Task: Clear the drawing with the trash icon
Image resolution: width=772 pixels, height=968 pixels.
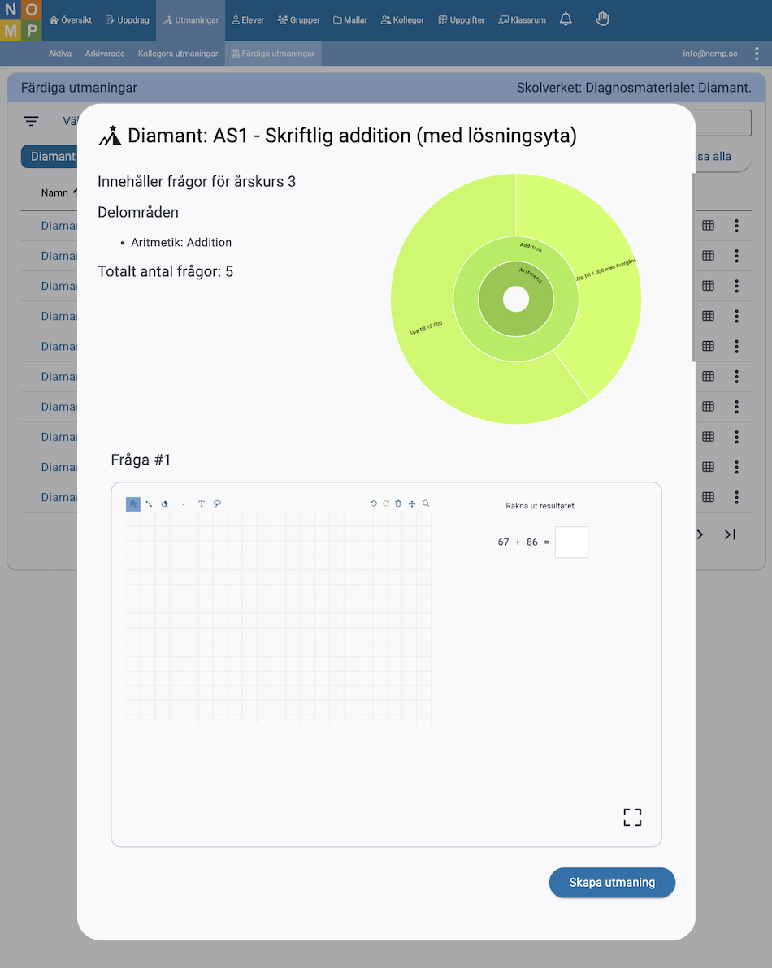Action: pos(398,503)
